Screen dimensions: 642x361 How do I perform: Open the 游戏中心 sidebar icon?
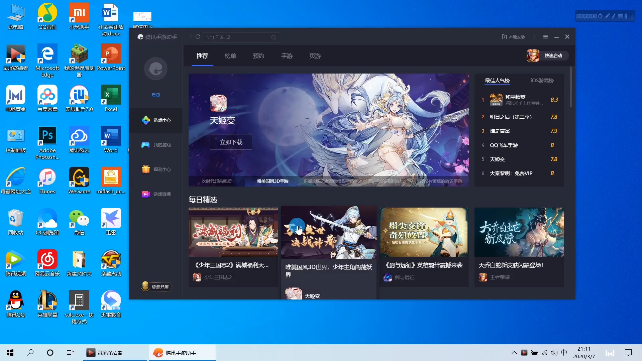[146, 120]
